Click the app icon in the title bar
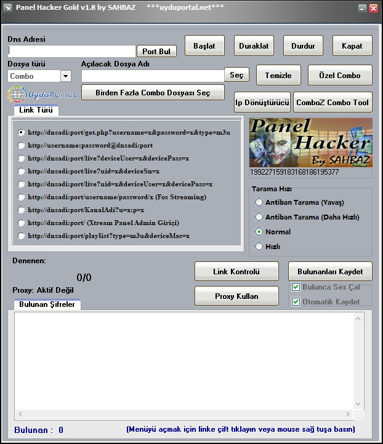The image size is (383, 444). pyautogui.click(x=7, y=7)
